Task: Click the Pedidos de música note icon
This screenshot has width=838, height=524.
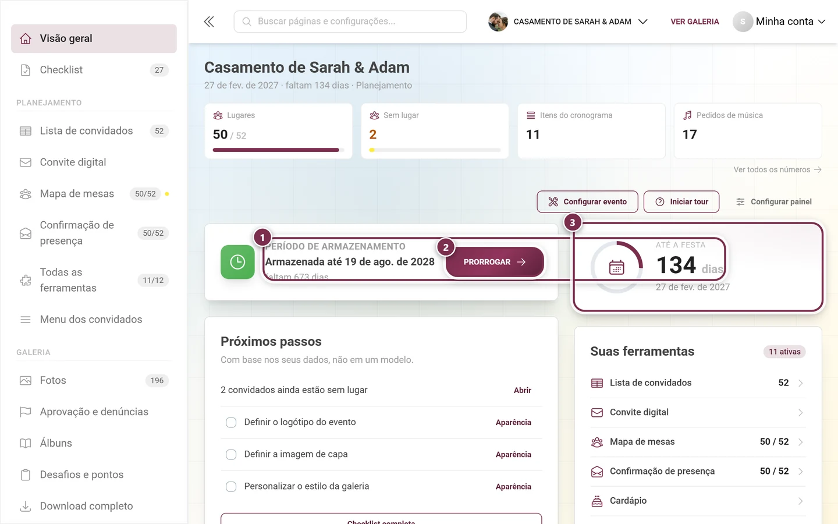Action: pyautogui.click(x=687, y=115)
